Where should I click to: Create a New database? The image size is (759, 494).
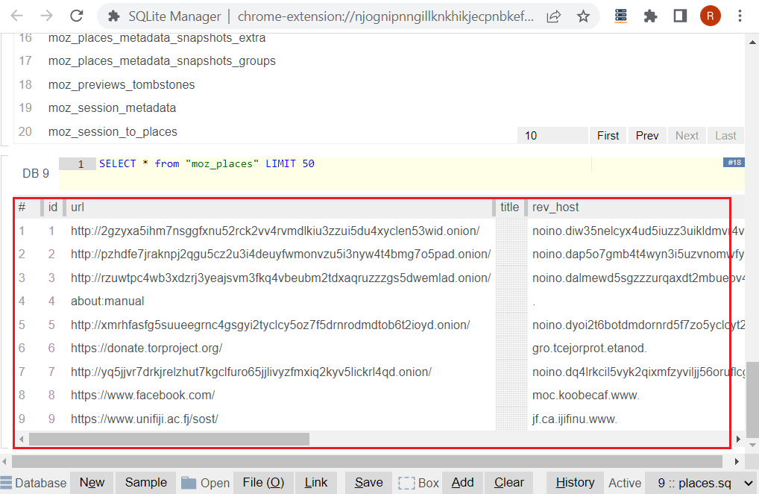pyautogui.click(x=92, y=483)
